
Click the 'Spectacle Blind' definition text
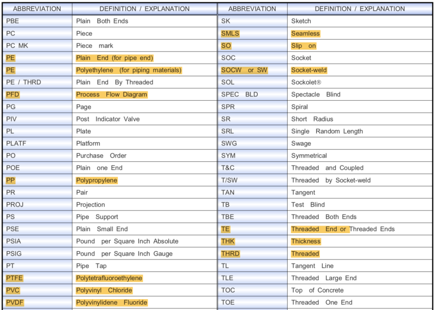[316, 94]
